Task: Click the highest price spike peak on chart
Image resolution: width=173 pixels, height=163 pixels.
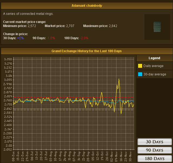Action: (119, 79)
